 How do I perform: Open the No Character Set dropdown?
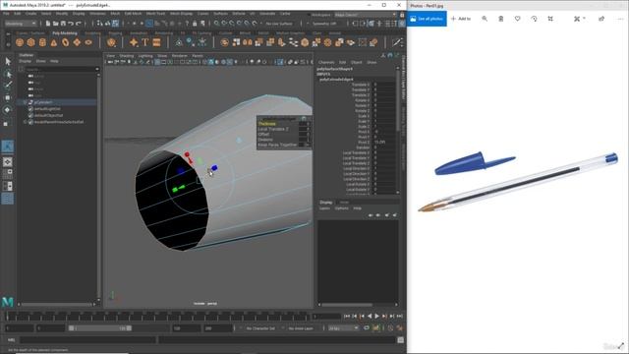coord(260,328)
